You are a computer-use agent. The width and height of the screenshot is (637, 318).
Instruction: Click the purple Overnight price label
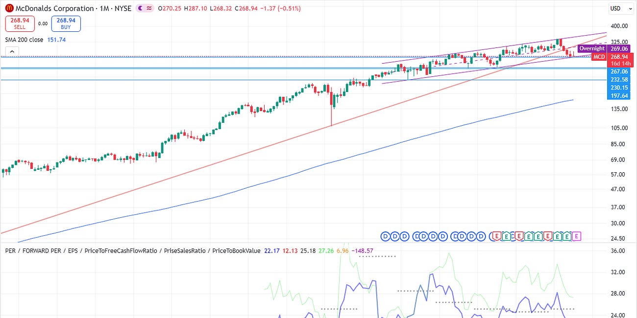click(x=592, y=48)
